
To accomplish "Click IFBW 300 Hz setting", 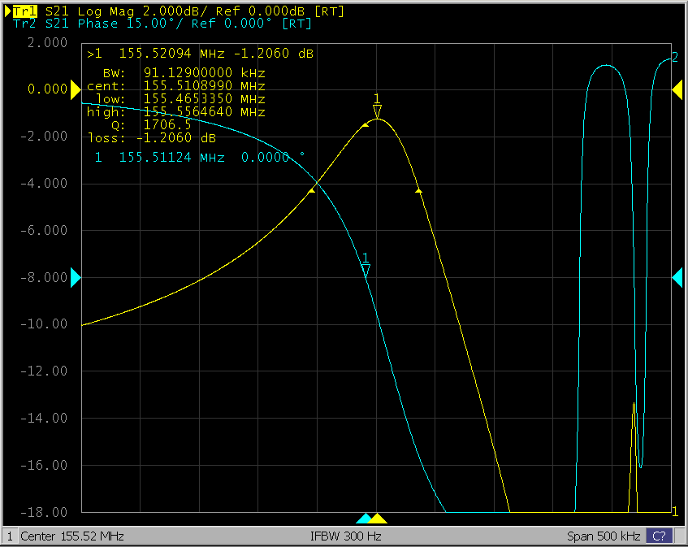I will [345, 536].
